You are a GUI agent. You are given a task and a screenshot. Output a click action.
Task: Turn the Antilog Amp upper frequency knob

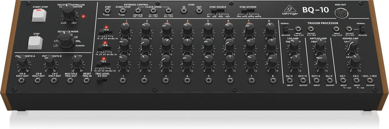point(320,45)
